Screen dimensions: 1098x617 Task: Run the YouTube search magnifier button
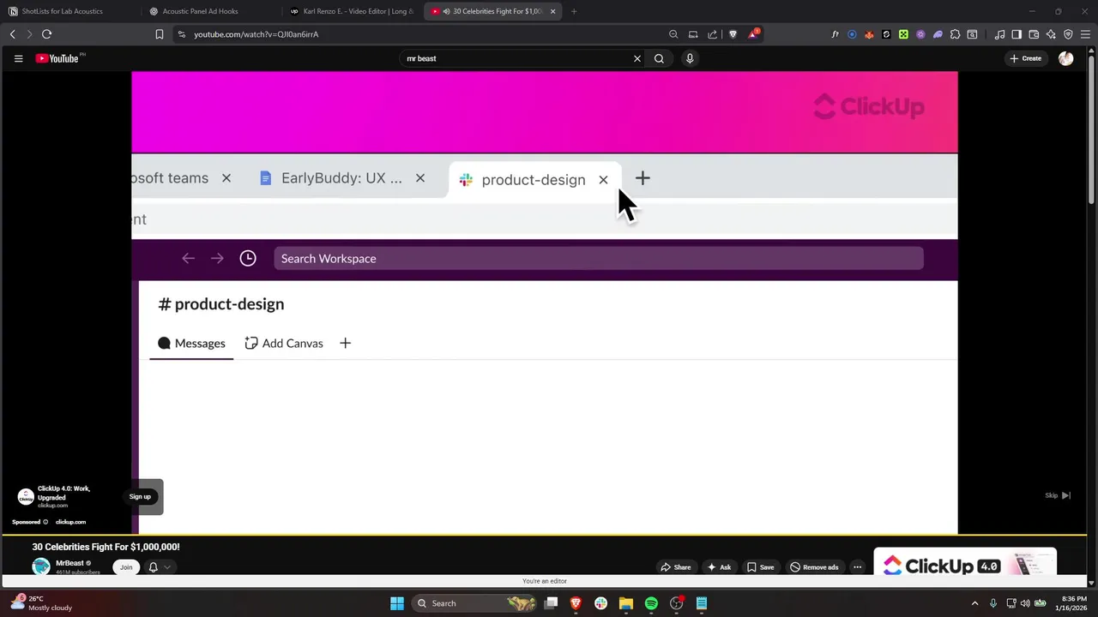click(659, 58)
